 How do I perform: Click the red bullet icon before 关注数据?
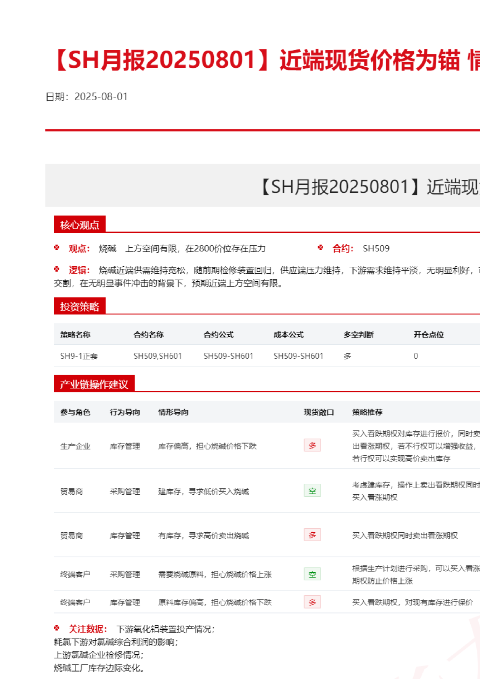coord(57,628)
